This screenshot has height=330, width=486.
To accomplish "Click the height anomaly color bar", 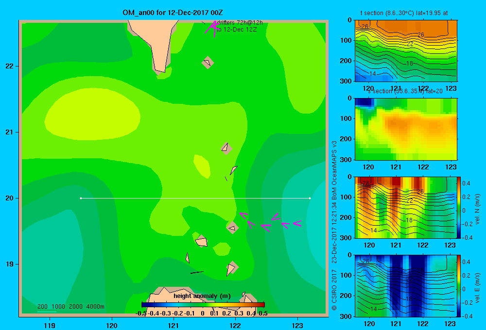I will [203, 305].
